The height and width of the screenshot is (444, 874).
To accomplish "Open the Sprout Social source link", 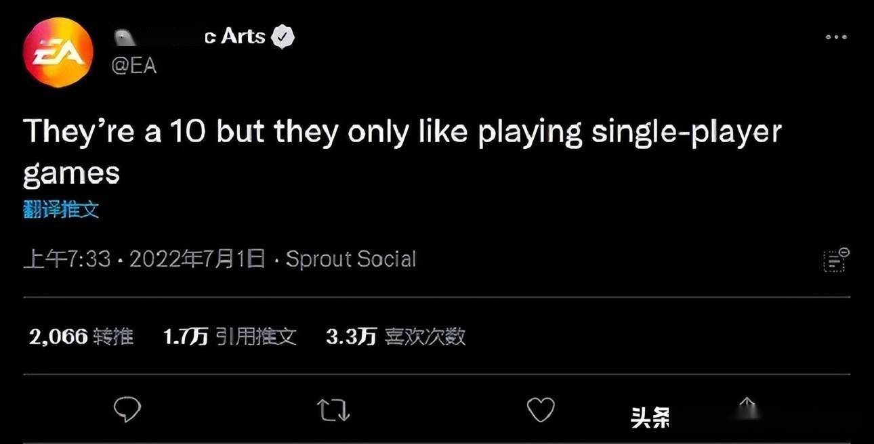I will [351, 259].
